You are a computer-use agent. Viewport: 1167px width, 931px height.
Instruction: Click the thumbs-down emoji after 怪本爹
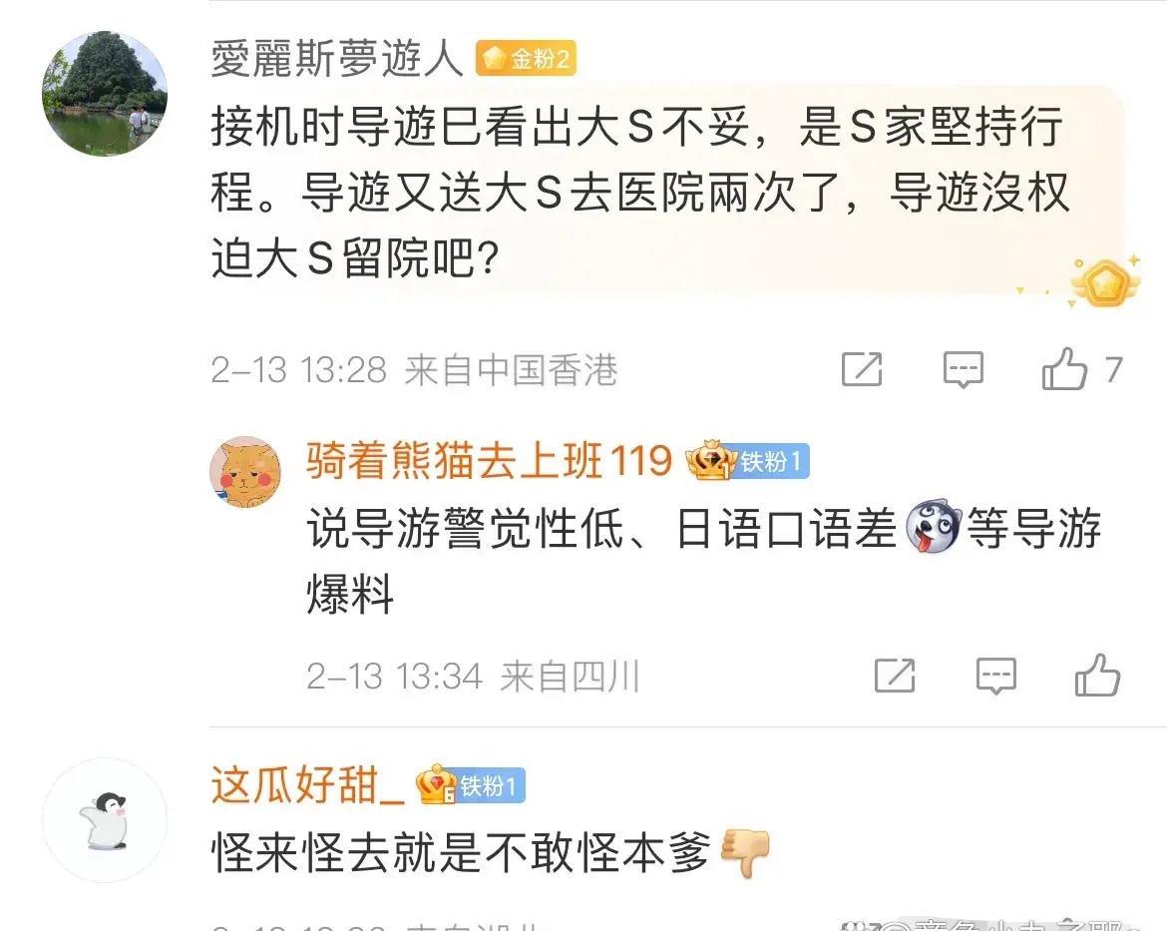click(746, 851)
